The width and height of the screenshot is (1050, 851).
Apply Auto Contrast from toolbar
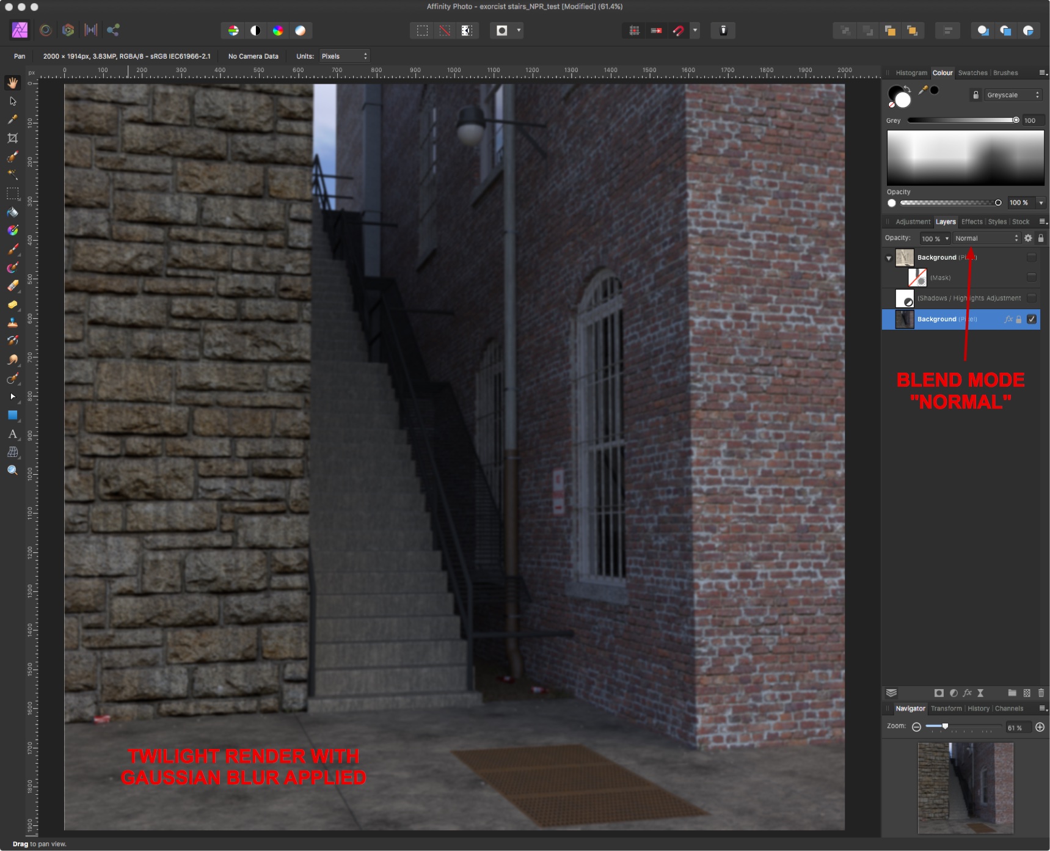pos(255,31)
